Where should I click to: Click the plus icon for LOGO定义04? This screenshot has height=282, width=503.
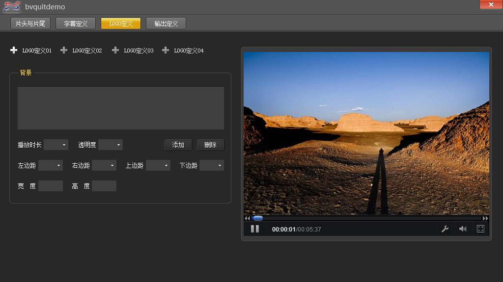pos(166,50)
